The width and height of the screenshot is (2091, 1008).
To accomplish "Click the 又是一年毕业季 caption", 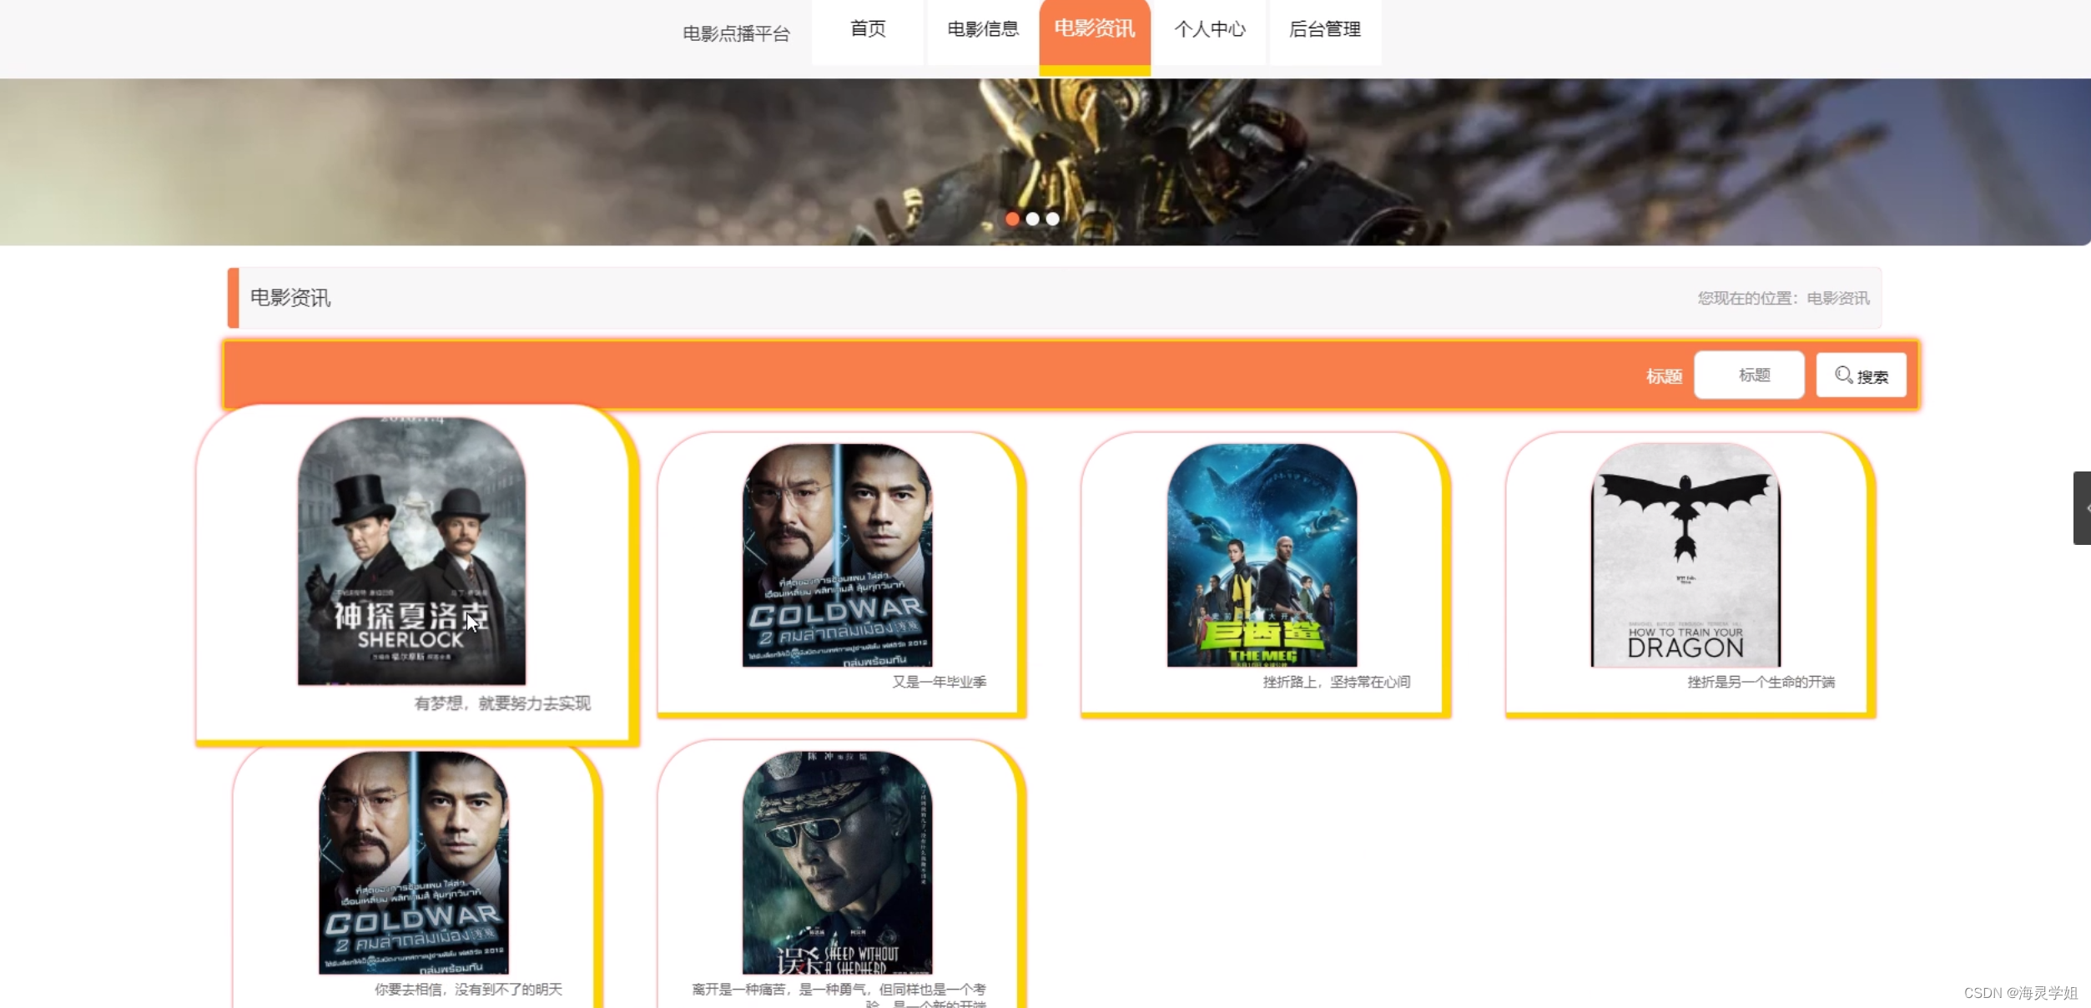I will pos(939,682).
